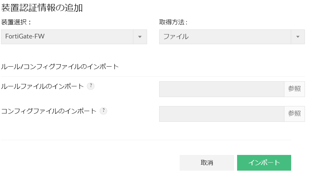This screenshot has width=315, height=175.
Task: Click the コンフィグファイルのインポート label text
Action: (49, 111)
